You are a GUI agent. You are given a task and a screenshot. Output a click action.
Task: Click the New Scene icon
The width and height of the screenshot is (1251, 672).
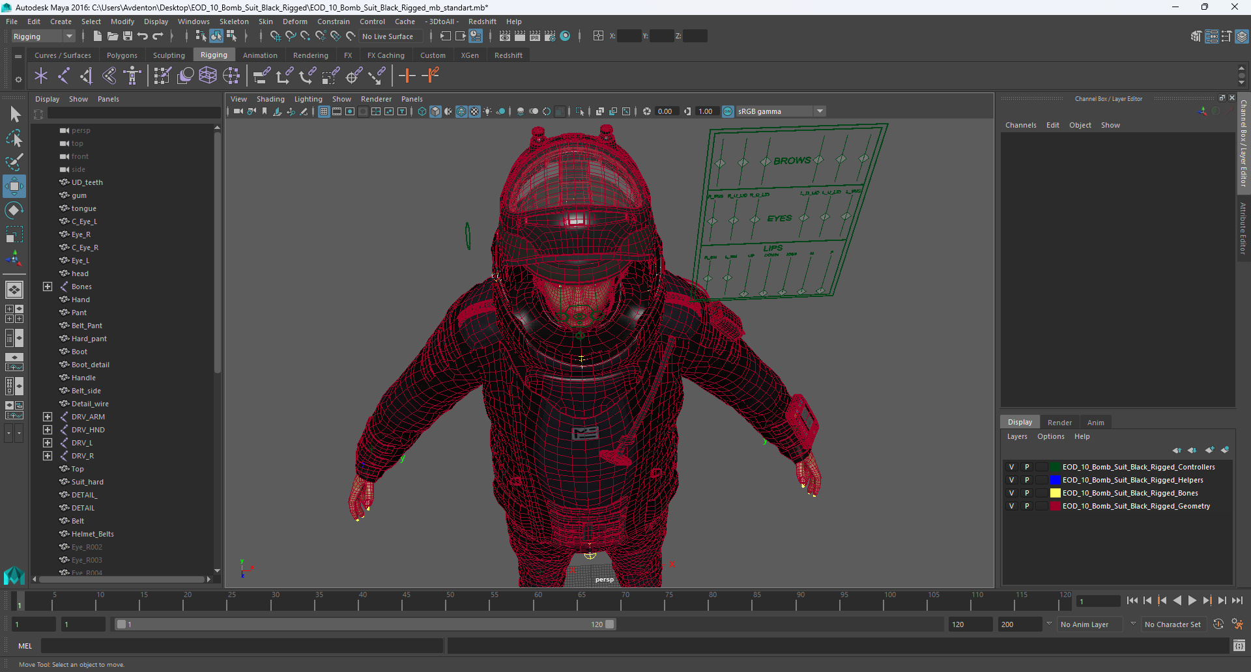pos(97,36)
